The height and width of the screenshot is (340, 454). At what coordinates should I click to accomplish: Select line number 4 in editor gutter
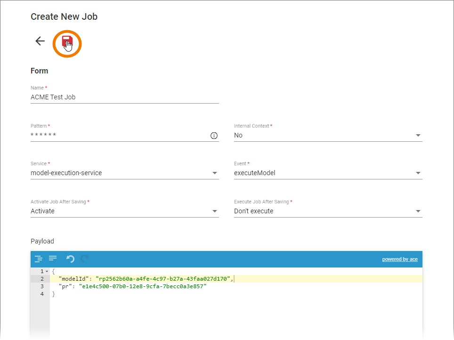[x=42, y=294]
